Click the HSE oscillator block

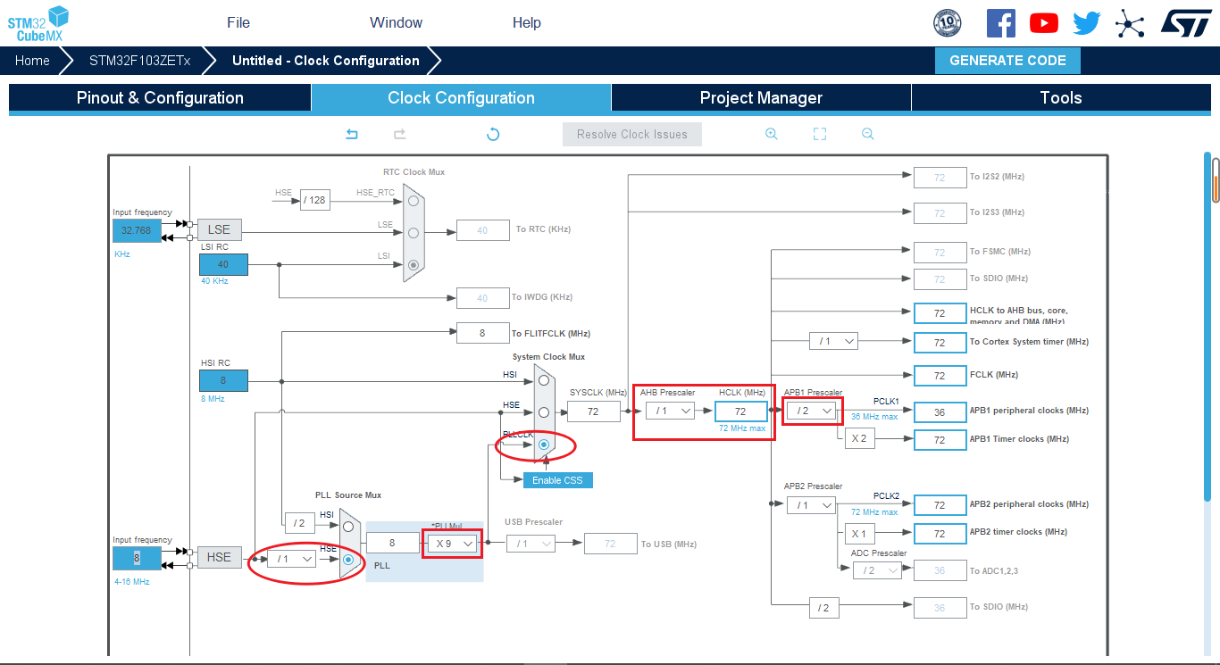pos(219,557)
